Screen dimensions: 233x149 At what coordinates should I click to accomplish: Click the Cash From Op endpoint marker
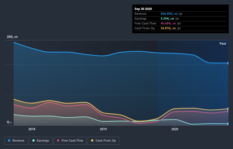pyautogui.click(x=228, y=109)
